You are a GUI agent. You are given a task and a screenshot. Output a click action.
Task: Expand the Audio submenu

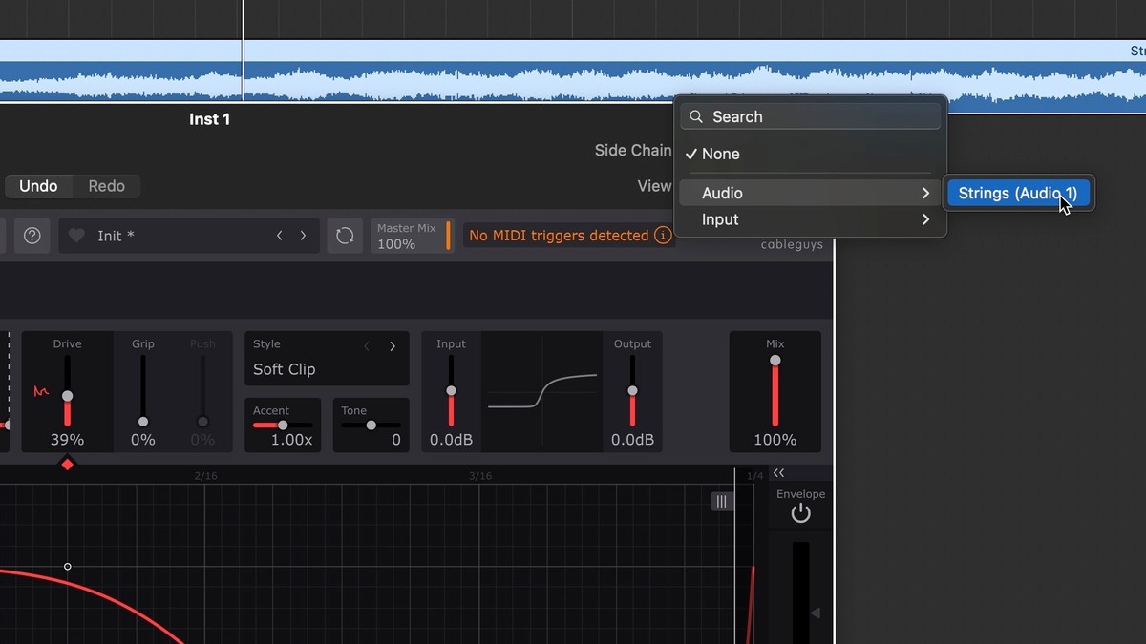tap(810, 193)
